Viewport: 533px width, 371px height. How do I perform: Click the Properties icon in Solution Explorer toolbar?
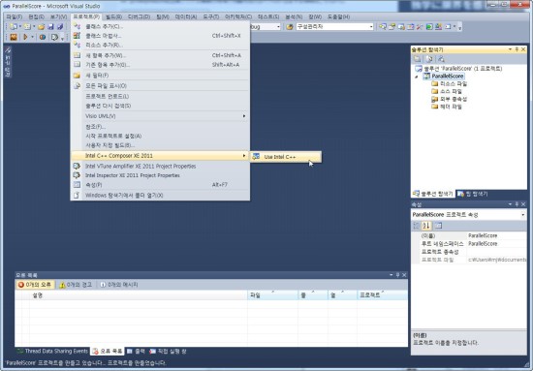418,59
